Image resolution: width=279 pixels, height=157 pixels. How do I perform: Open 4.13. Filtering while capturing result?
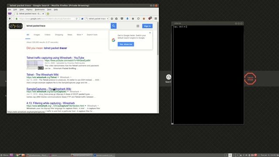pyautogui.click(x=51, y=103)
